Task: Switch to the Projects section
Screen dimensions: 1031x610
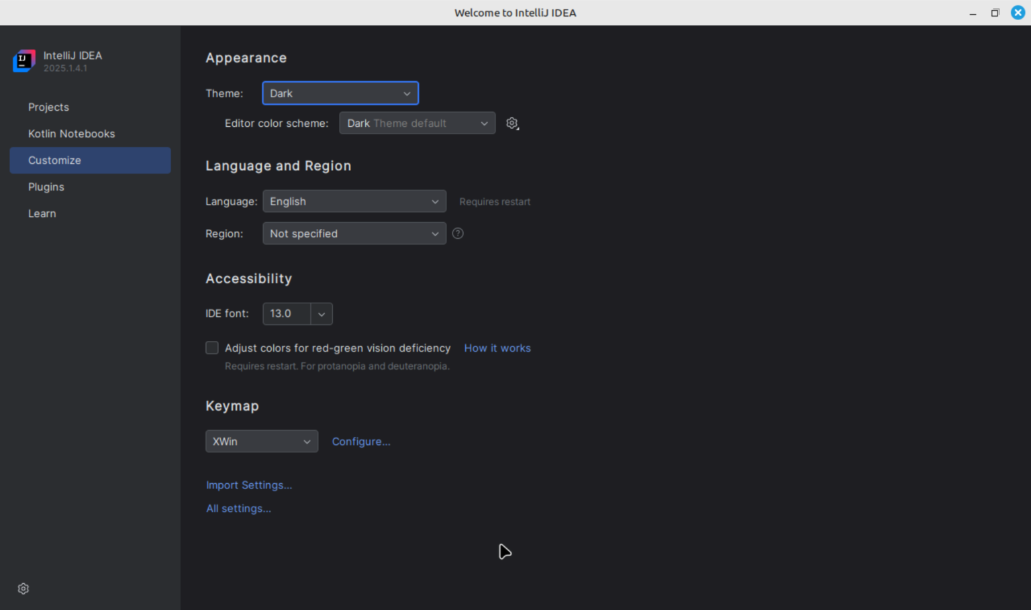Action: (x=48, y=107)
